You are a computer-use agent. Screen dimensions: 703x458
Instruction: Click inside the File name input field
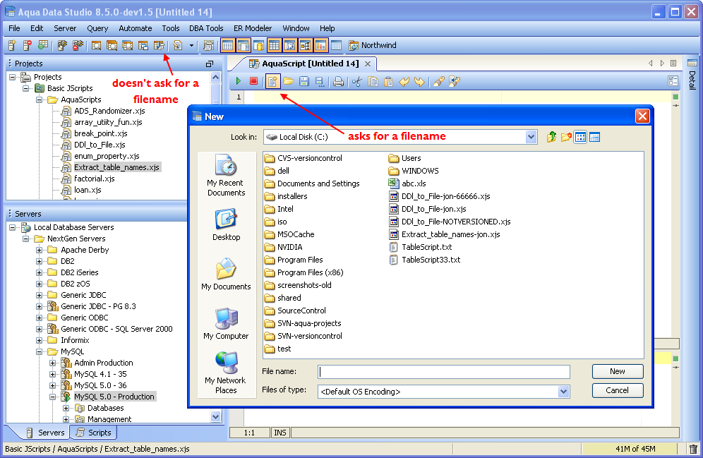(444, 371)
